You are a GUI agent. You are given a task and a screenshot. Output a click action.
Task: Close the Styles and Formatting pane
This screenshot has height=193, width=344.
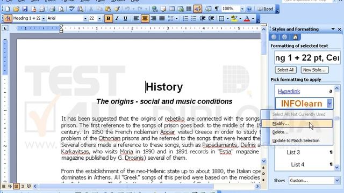[340, 29]
